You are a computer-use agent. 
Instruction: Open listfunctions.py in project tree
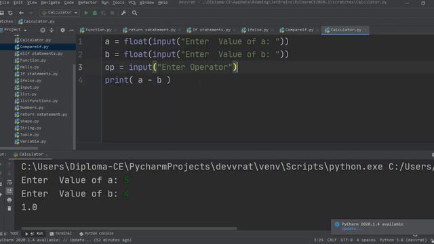[x=39, y=101]
